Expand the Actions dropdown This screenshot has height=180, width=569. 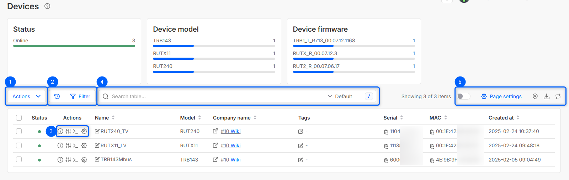[x=27, y=96]
